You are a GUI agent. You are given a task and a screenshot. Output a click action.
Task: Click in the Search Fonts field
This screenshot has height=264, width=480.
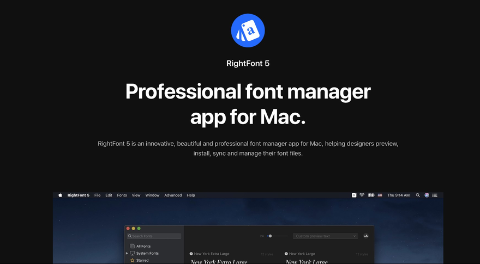click(x=154, y=236)
